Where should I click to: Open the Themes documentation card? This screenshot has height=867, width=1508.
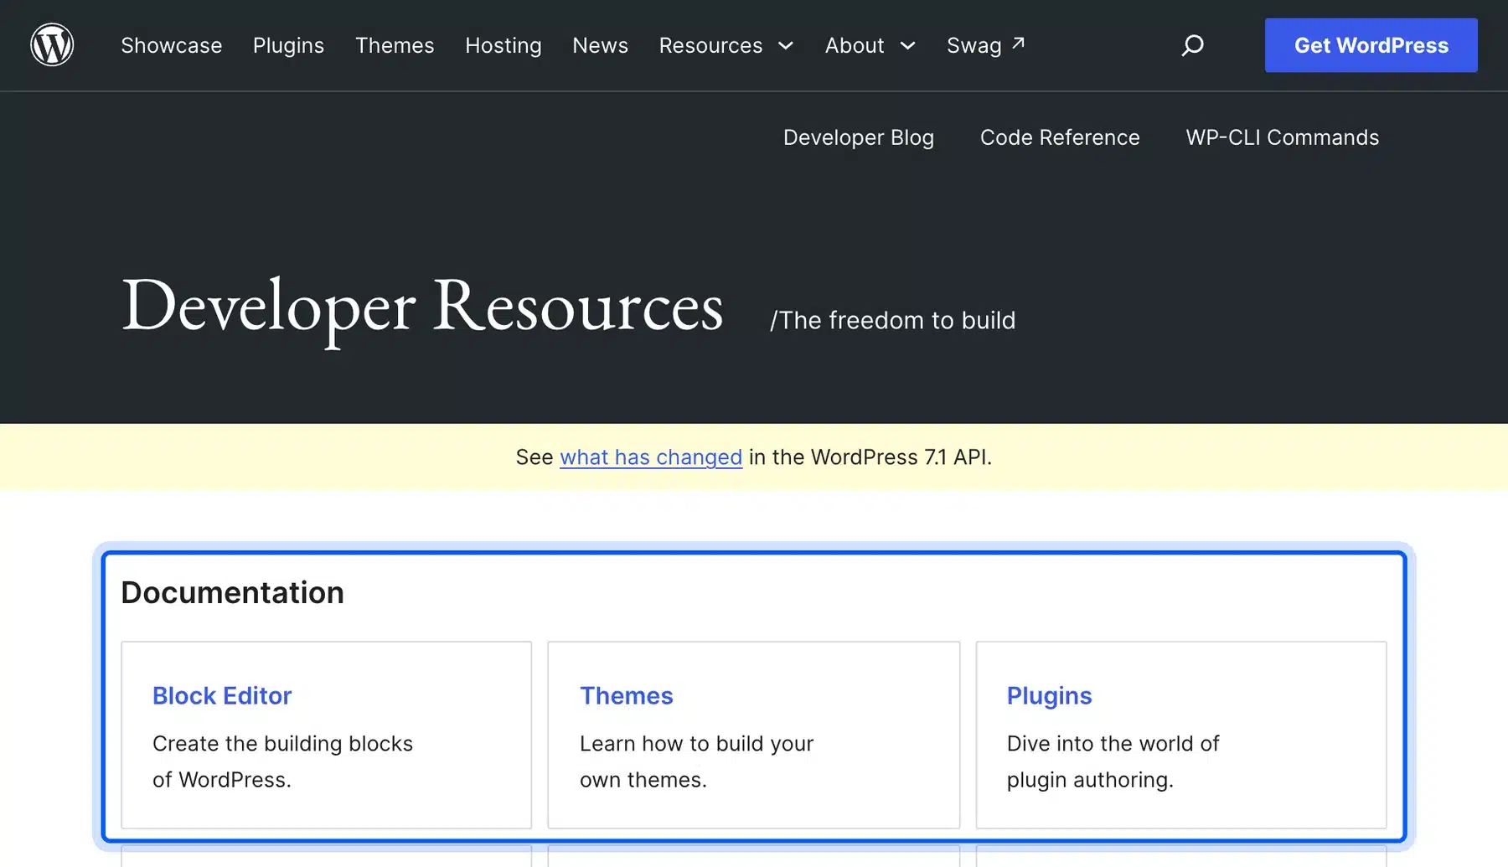[753, 735]
